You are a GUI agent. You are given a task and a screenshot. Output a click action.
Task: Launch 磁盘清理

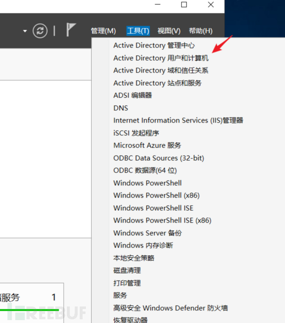tap(127, 271)
